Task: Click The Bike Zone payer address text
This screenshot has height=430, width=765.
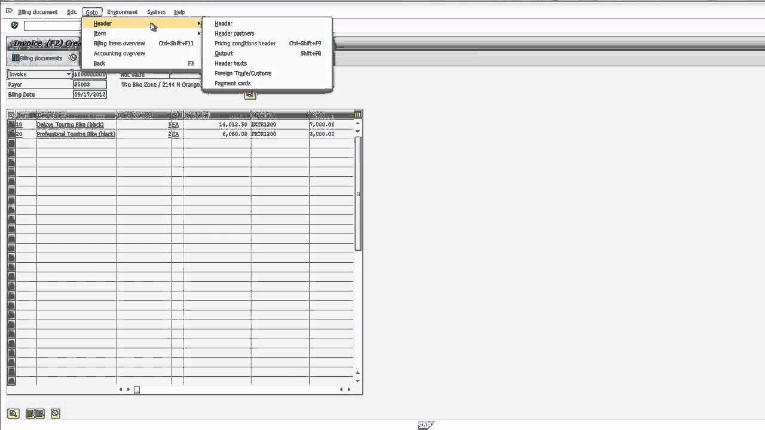Action: click(x=160, y=85)
